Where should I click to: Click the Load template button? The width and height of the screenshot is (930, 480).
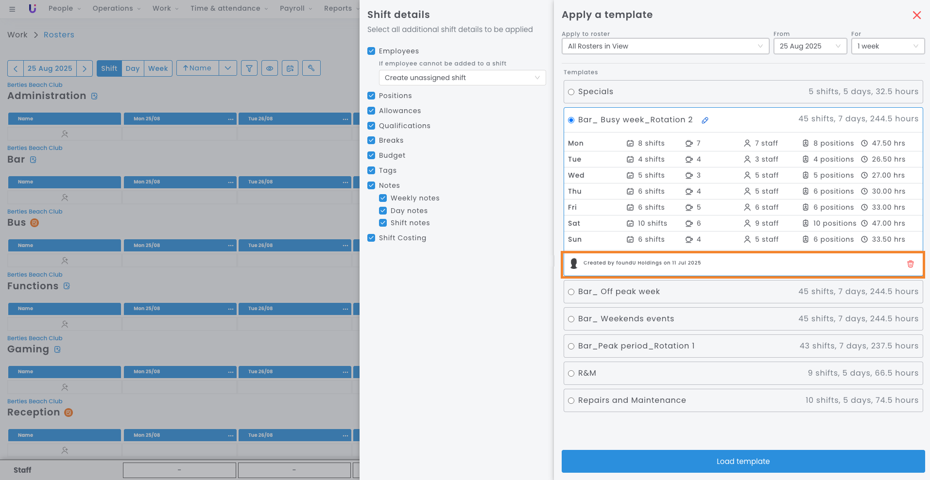tap(742, 461)
